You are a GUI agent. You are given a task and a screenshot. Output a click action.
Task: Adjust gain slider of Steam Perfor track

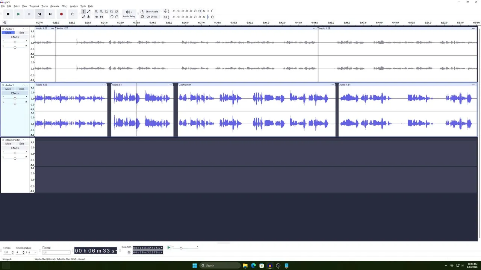15,153
